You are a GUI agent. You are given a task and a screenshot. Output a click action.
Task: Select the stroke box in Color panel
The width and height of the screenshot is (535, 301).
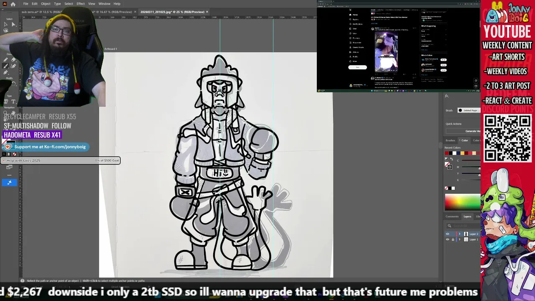tap(450, 167)
